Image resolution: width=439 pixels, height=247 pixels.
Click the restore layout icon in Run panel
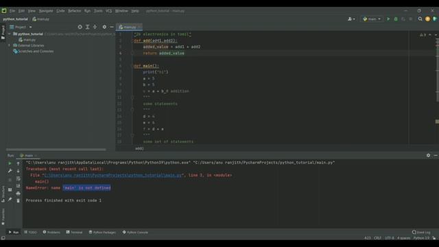click(10, 190)
